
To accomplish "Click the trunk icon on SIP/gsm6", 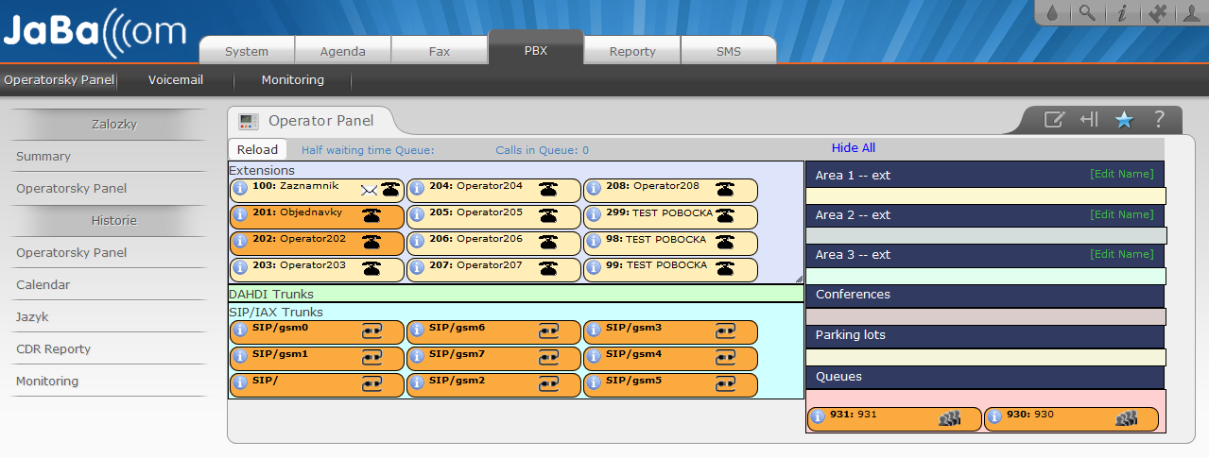I will tap(549, 331).
